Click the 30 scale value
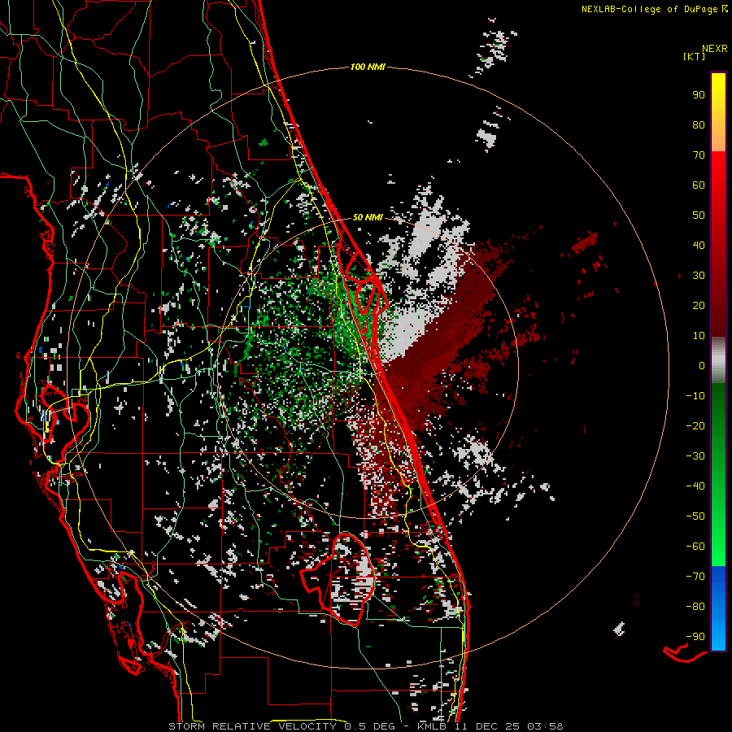Screen dimensions: 732x732 tap(699, 276)
